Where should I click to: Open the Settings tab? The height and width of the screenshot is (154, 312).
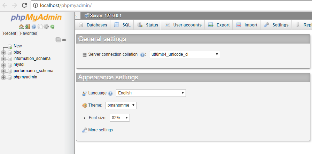[x=276, y=25]
